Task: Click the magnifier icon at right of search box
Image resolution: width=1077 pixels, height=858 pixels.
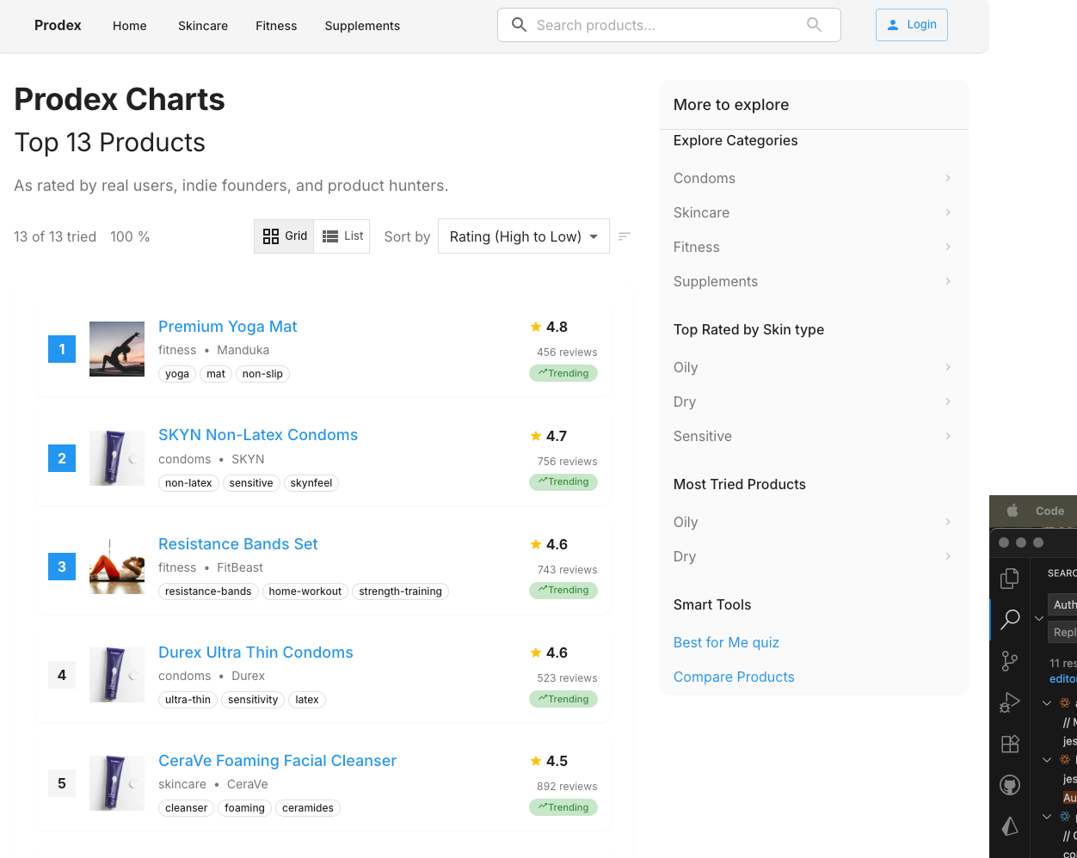Action: [814, 25]
